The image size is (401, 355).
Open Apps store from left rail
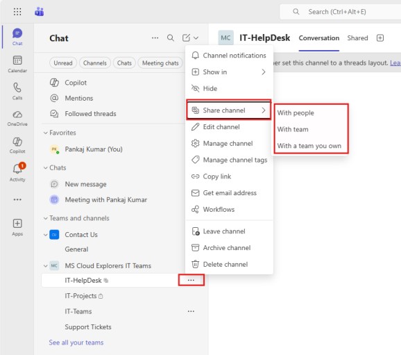click(17, 227)
